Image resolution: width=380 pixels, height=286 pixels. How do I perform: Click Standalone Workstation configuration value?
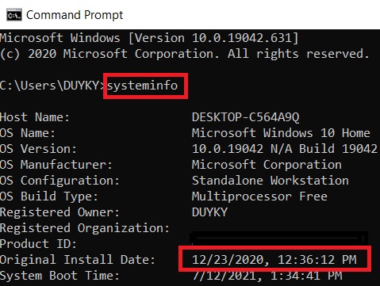(271, 181)
